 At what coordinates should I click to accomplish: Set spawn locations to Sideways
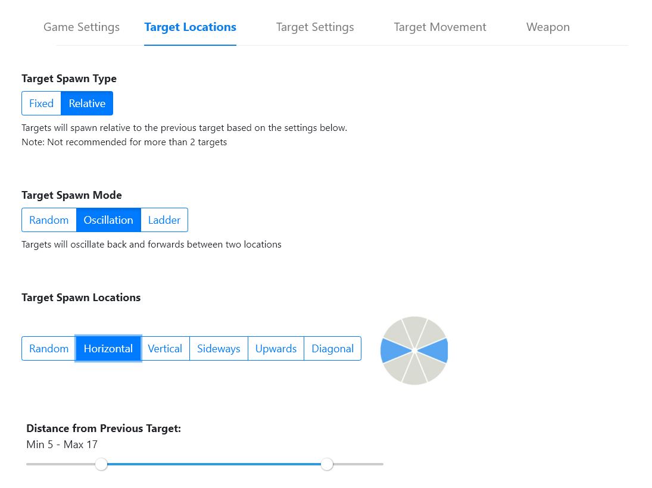click(x=219, y=349)
